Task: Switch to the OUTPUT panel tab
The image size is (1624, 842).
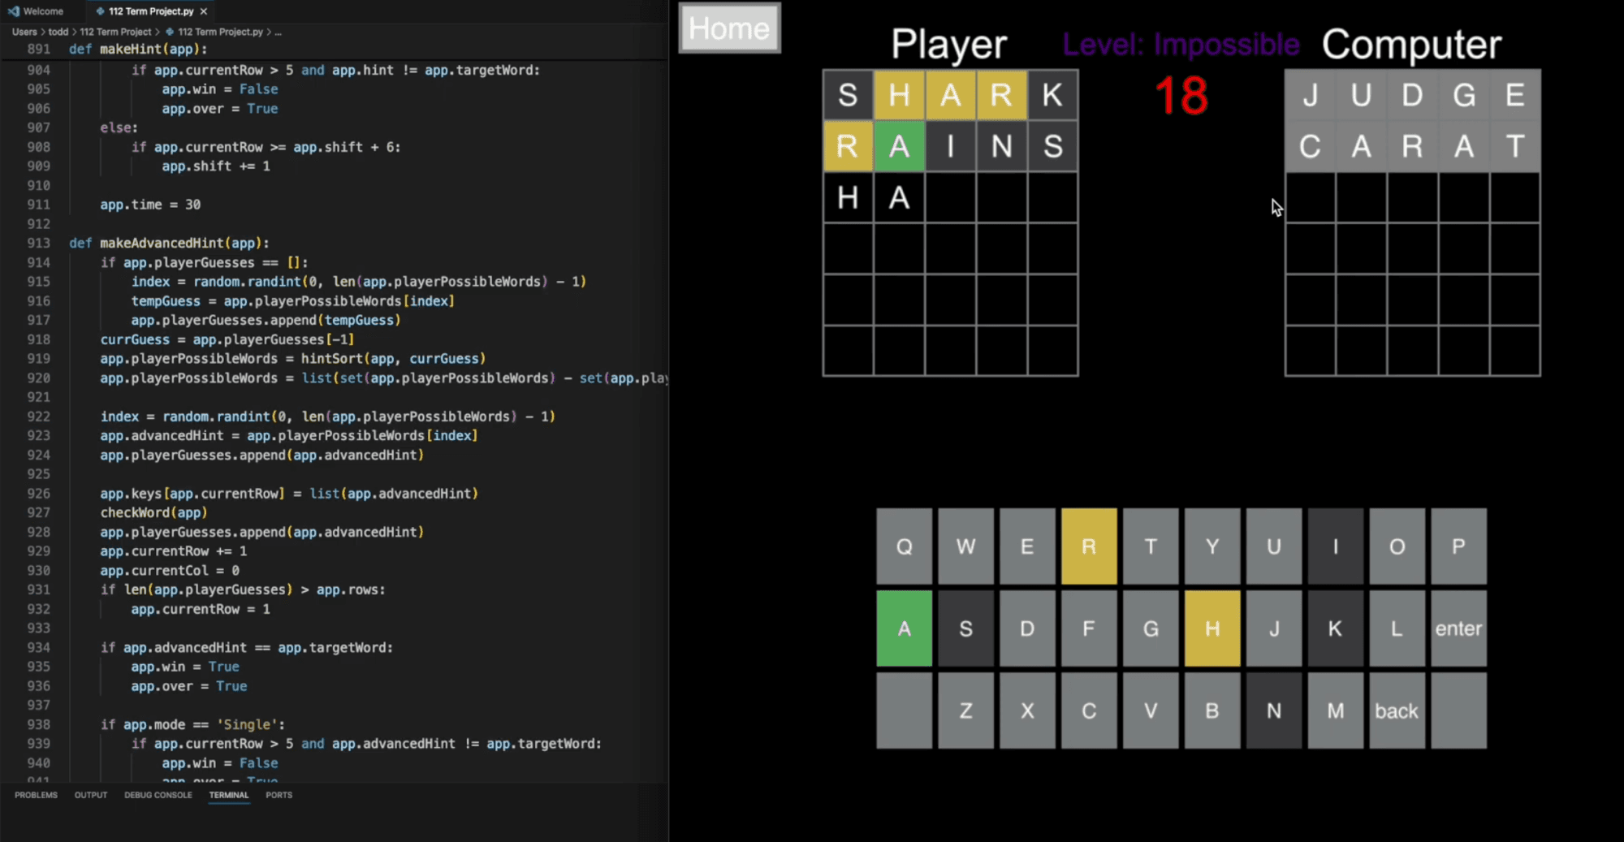Action: 91,795
